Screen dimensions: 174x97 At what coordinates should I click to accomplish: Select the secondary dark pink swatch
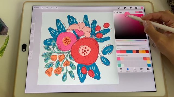[x=141, y=12]
